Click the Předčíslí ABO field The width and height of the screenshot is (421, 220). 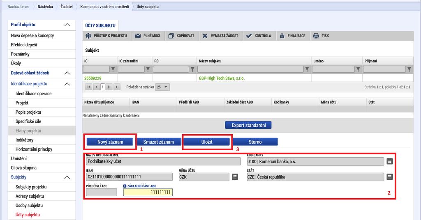tap(102, 192)
